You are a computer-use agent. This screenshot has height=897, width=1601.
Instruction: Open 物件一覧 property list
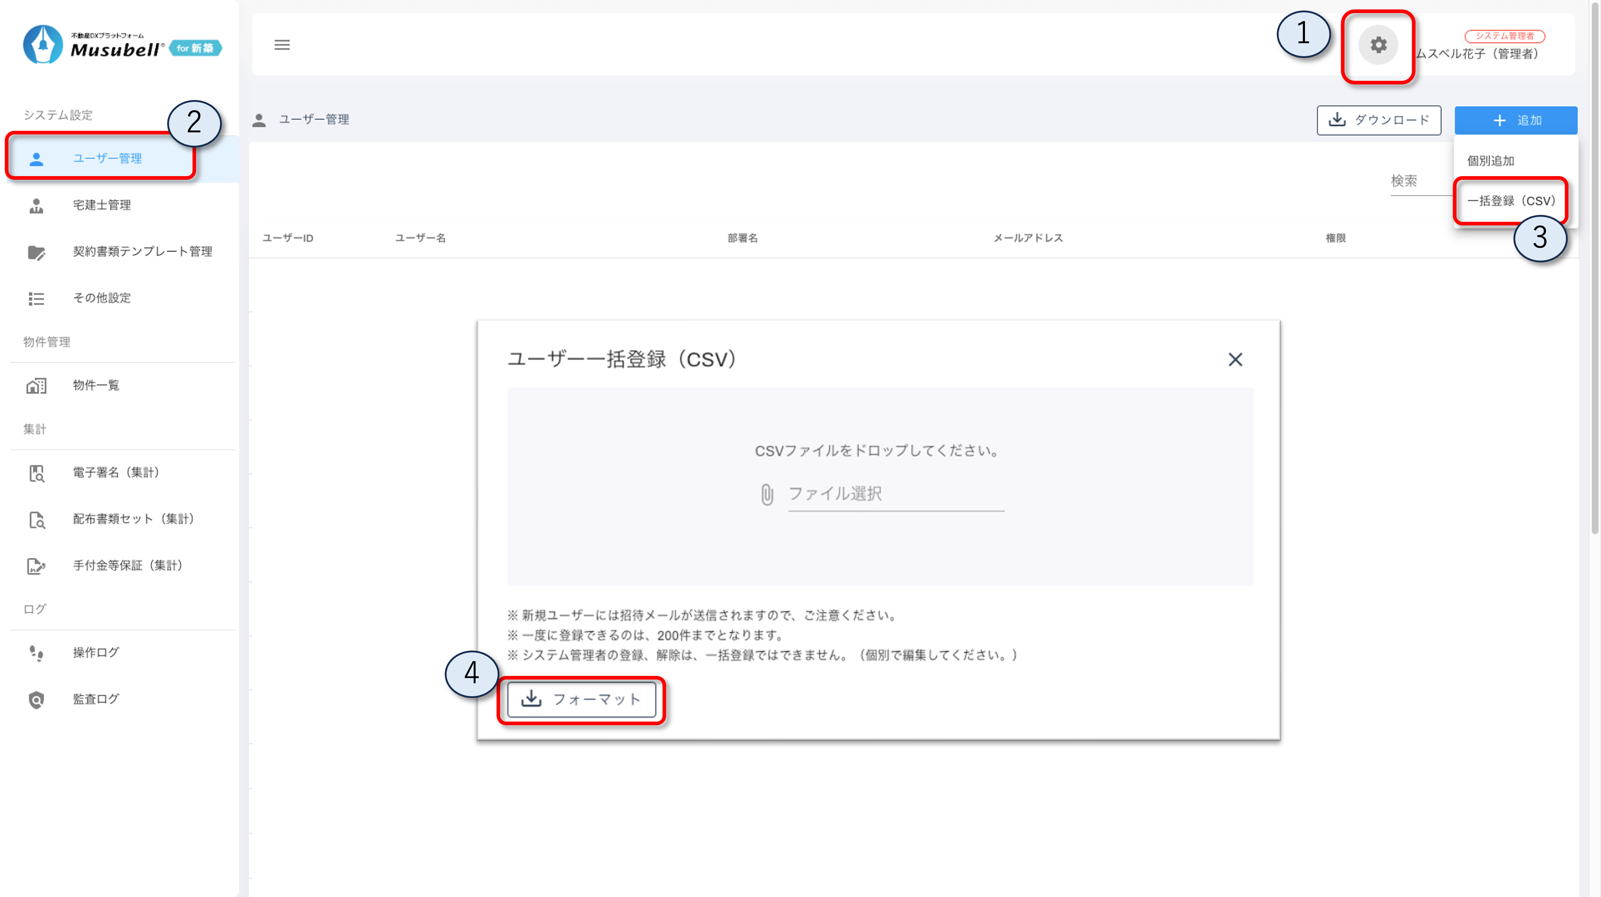pos(96,385)
